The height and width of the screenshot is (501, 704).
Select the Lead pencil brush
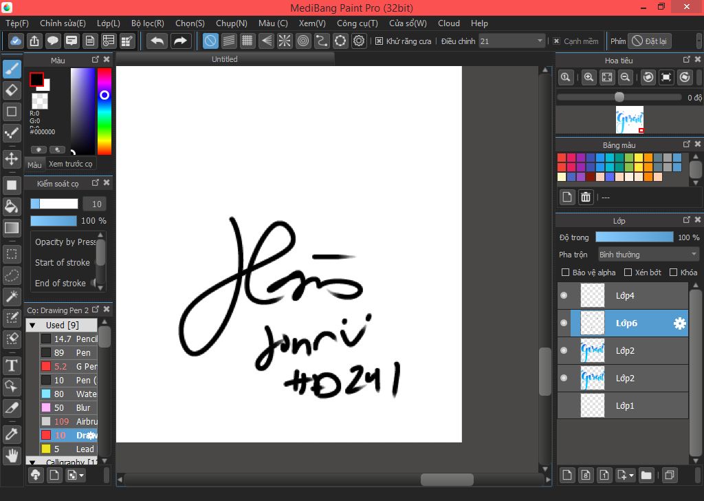click(69, 449)
